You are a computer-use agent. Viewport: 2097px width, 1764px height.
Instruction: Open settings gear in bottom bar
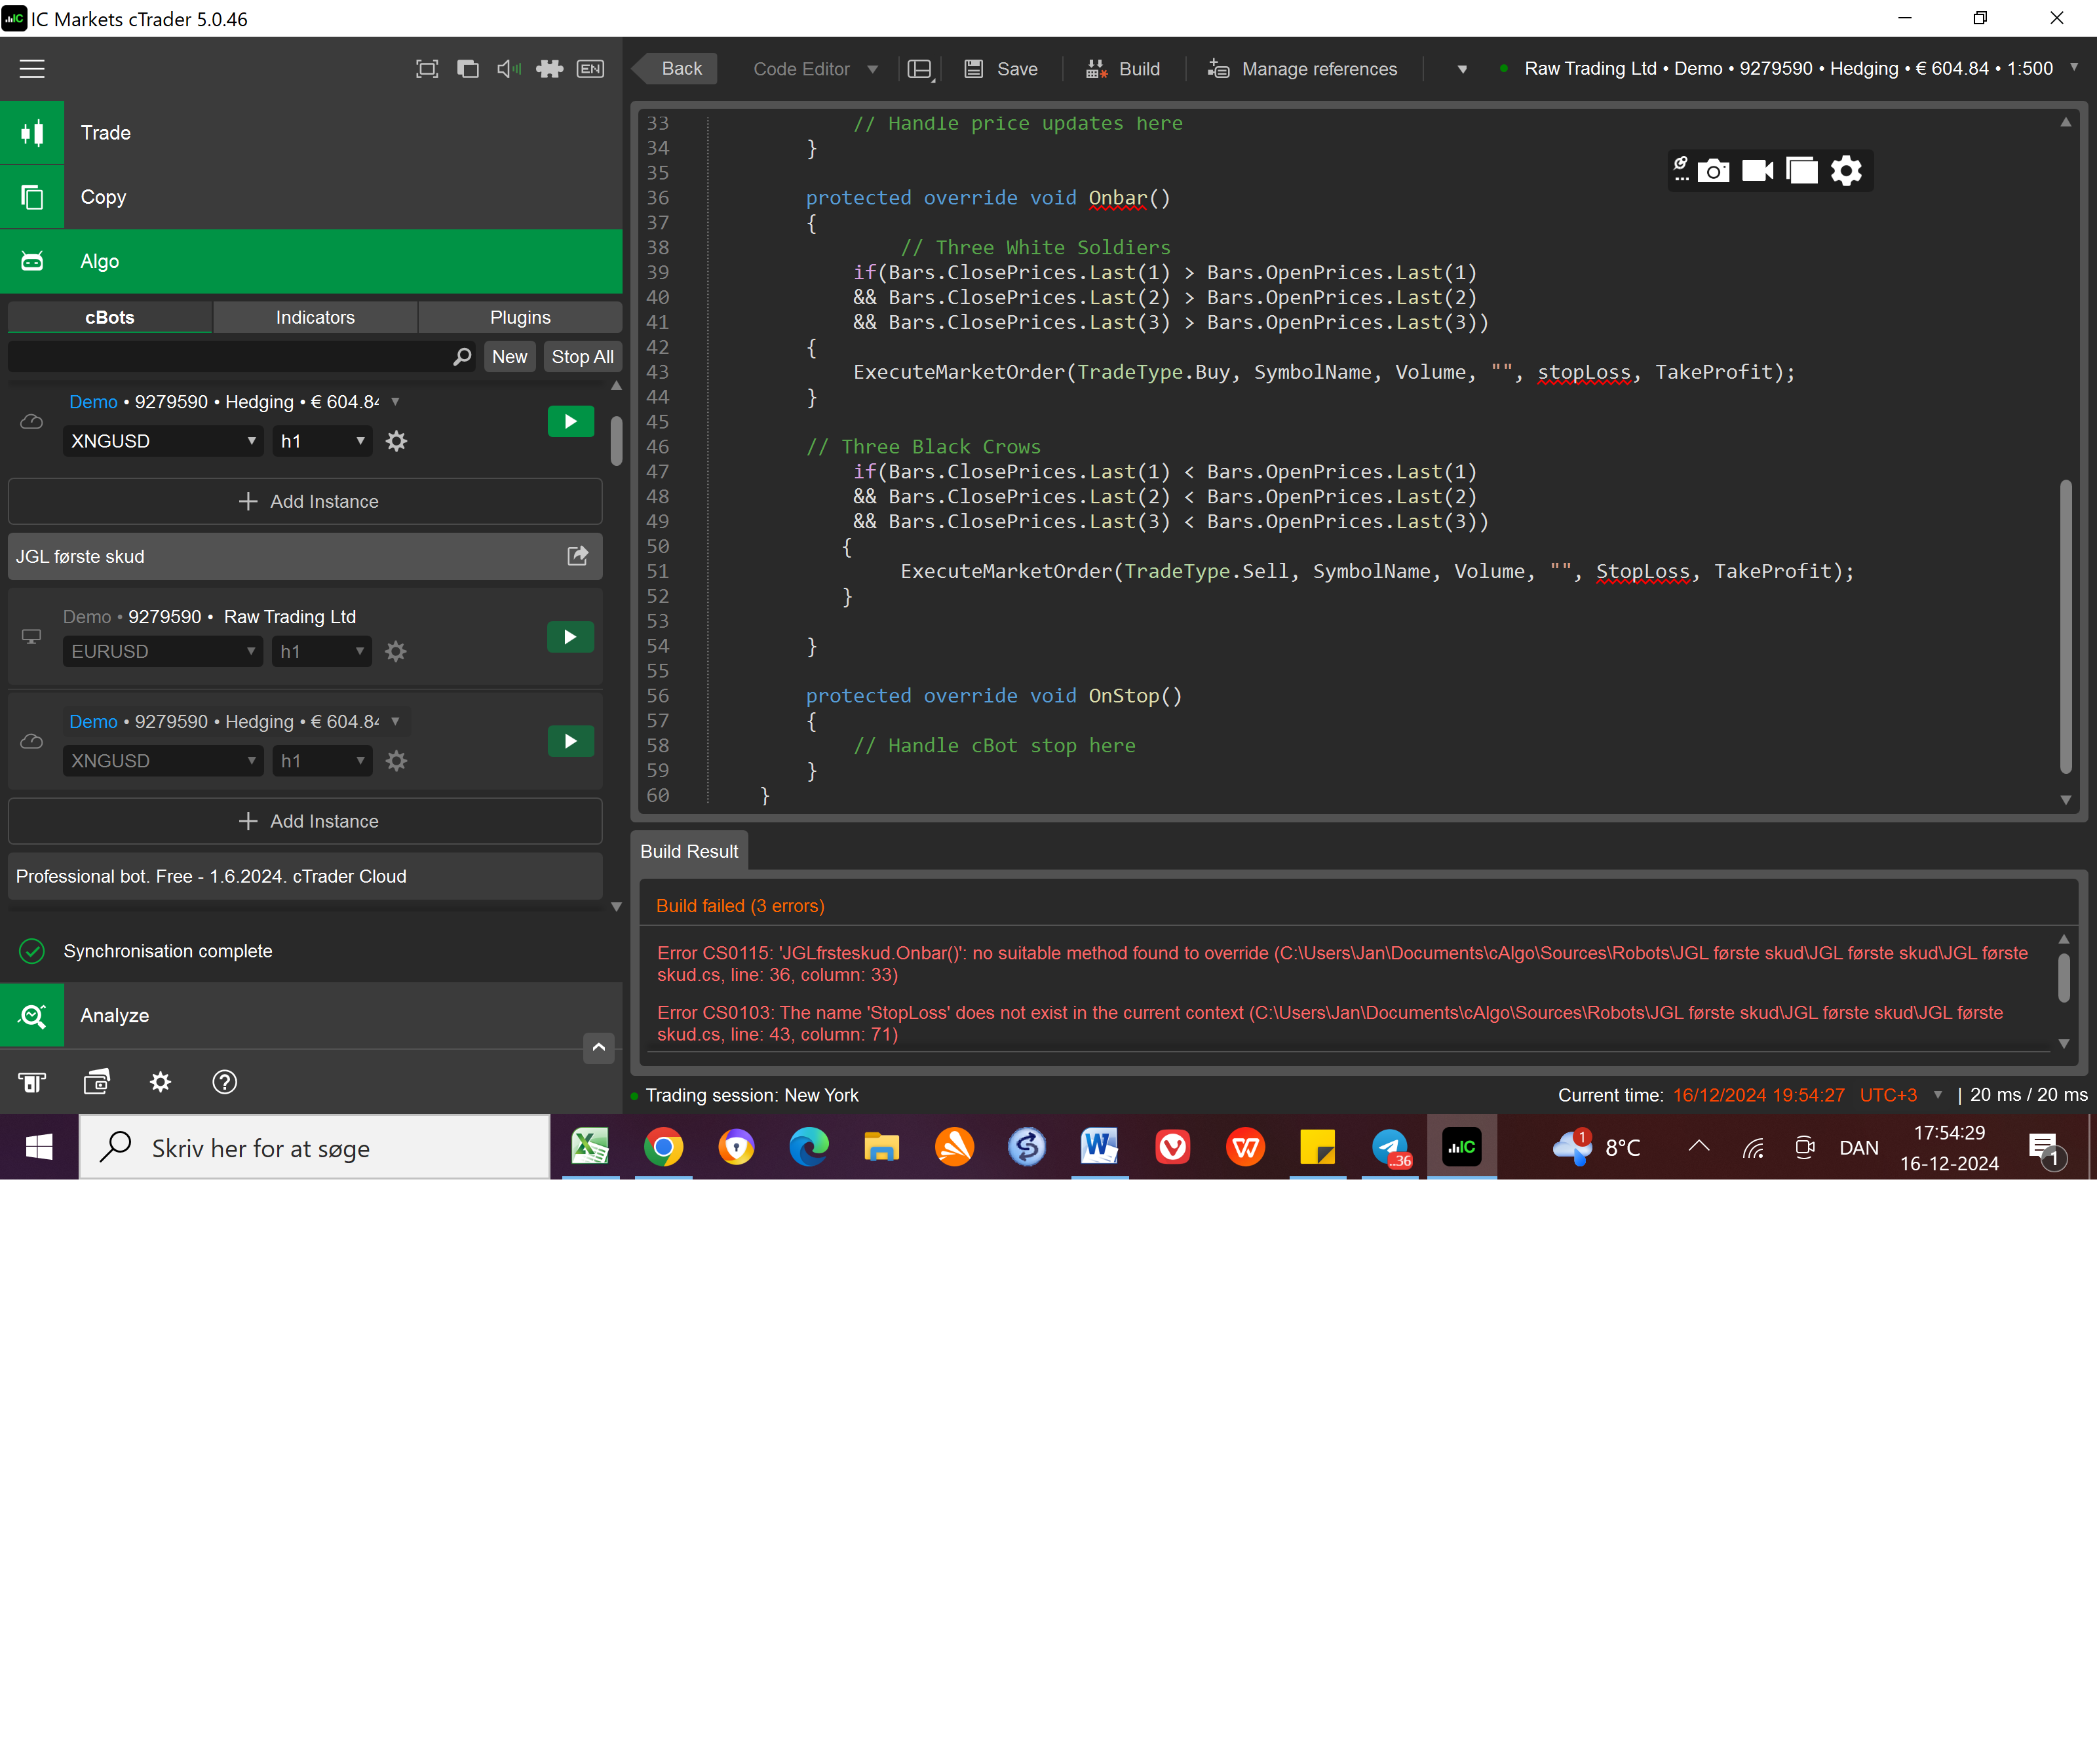coord(160,1082)
